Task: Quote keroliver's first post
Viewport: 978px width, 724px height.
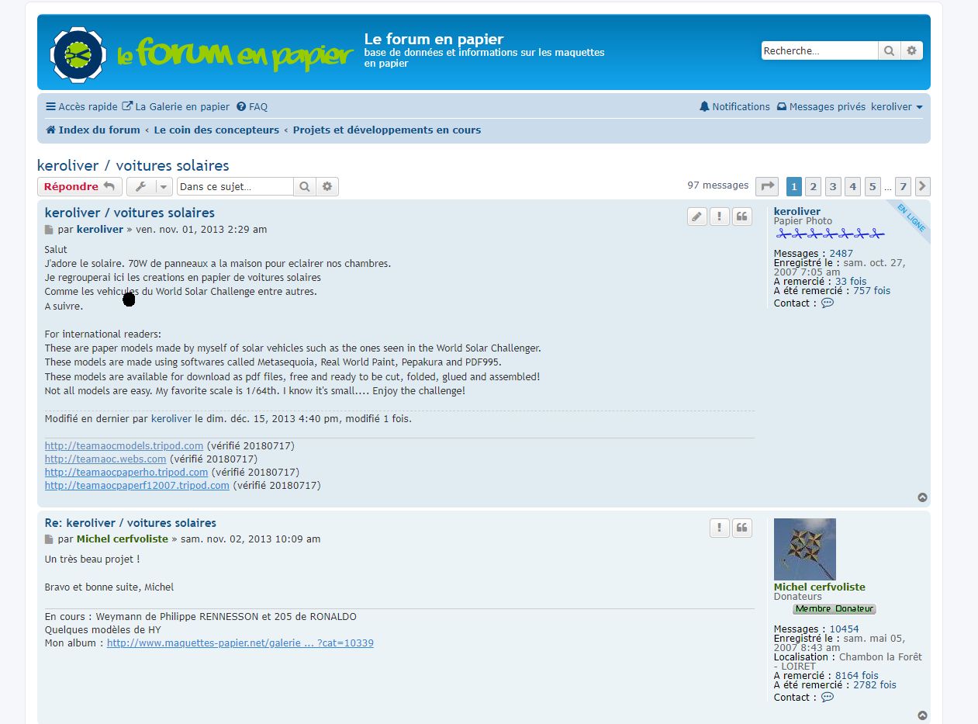Action: pos(742,217)
